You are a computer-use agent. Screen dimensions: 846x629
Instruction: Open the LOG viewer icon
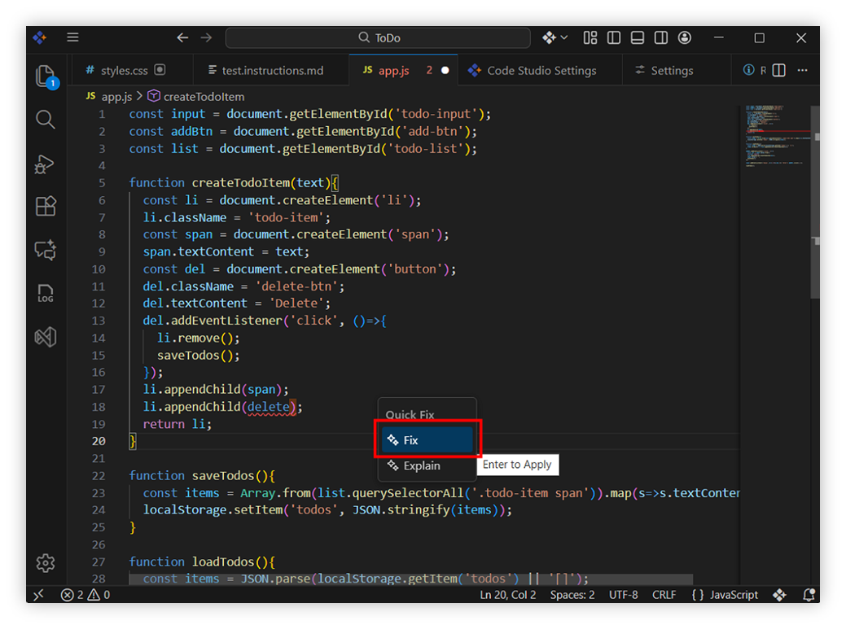[x=46, y=293]
